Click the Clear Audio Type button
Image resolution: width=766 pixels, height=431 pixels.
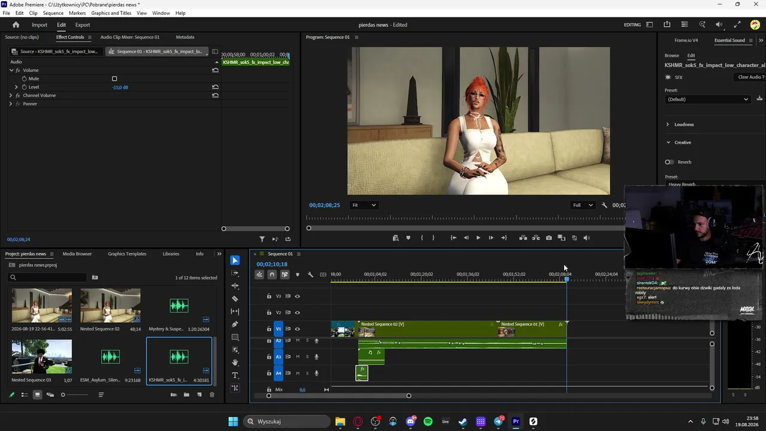coord(751,77)
